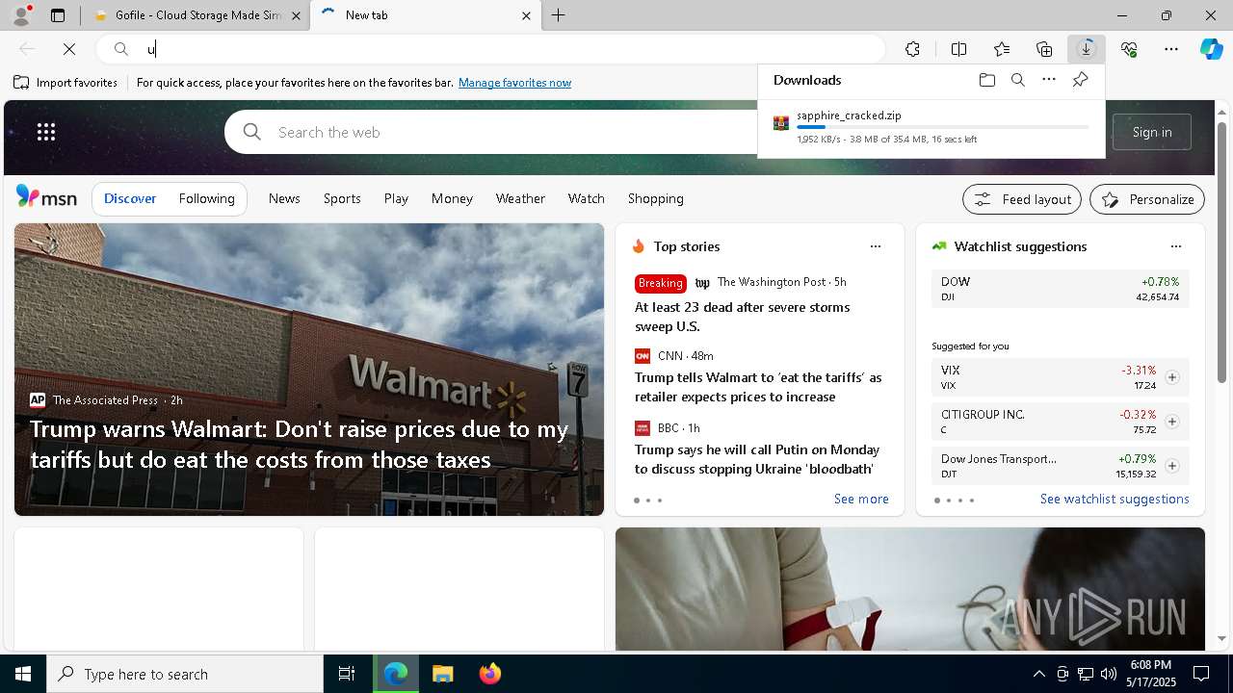Stop loading the page
This screenshot has width=1233, height=693.
pos(69,49)
